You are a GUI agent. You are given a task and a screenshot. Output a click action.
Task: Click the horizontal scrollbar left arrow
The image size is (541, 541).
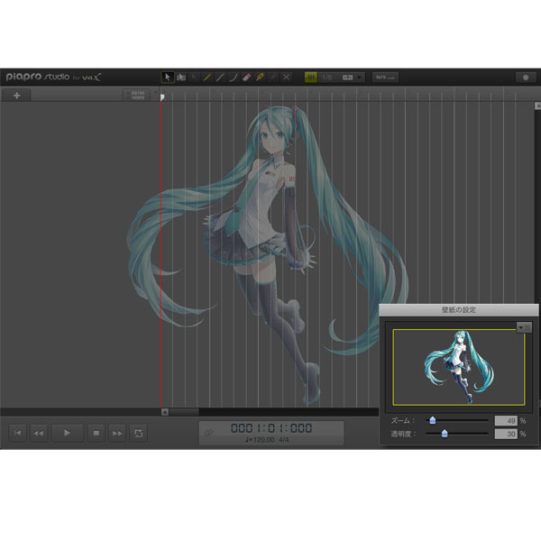pyautogui.click(x=165, y=412)
